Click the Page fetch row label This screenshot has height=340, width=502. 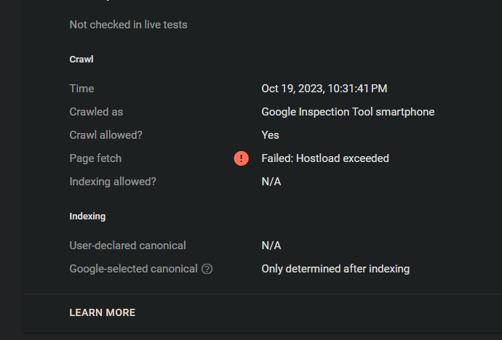(95, 158)
